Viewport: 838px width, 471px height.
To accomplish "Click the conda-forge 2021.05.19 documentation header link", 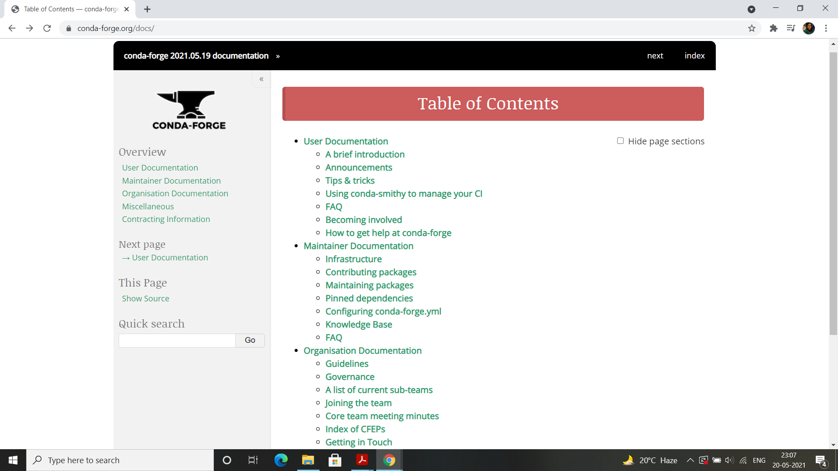I will 196,56.
